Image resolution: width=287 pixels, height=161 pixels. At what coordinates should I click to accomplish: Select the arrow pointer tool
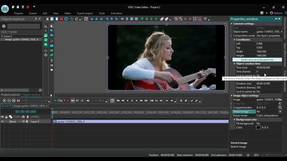[x=52, y=26]
